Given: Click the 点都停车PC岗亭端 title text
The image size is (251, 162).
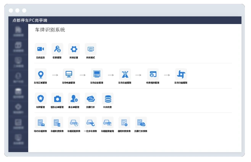Looking at the screenshot, I should (x=30, y=20).
